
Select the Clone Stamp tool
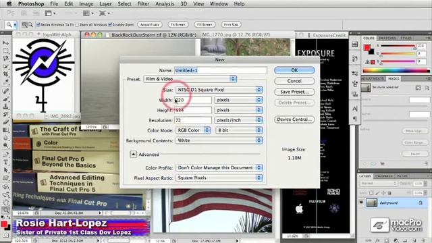(x=5, y=106)
